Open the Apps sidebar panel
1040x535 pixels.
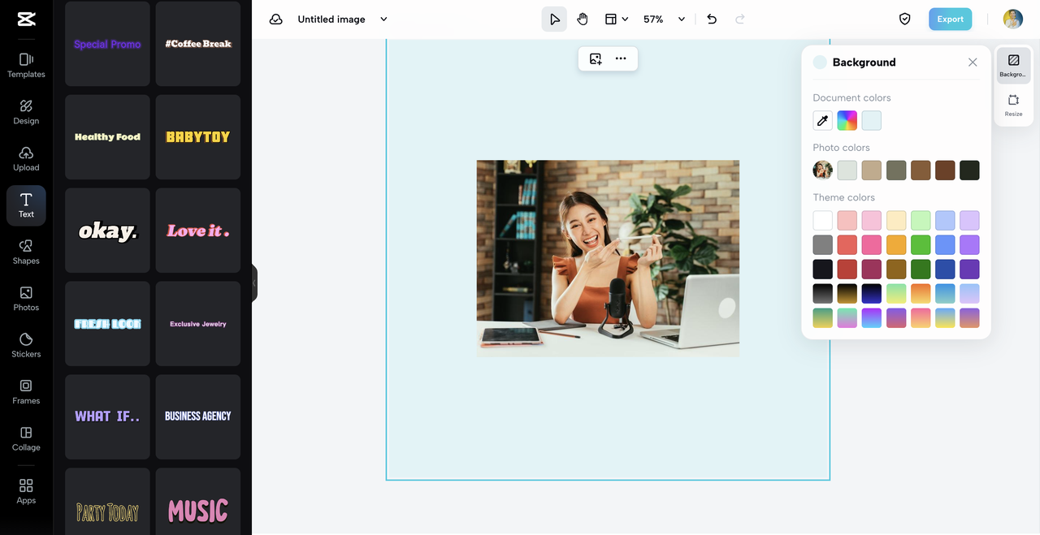(26, 491)
